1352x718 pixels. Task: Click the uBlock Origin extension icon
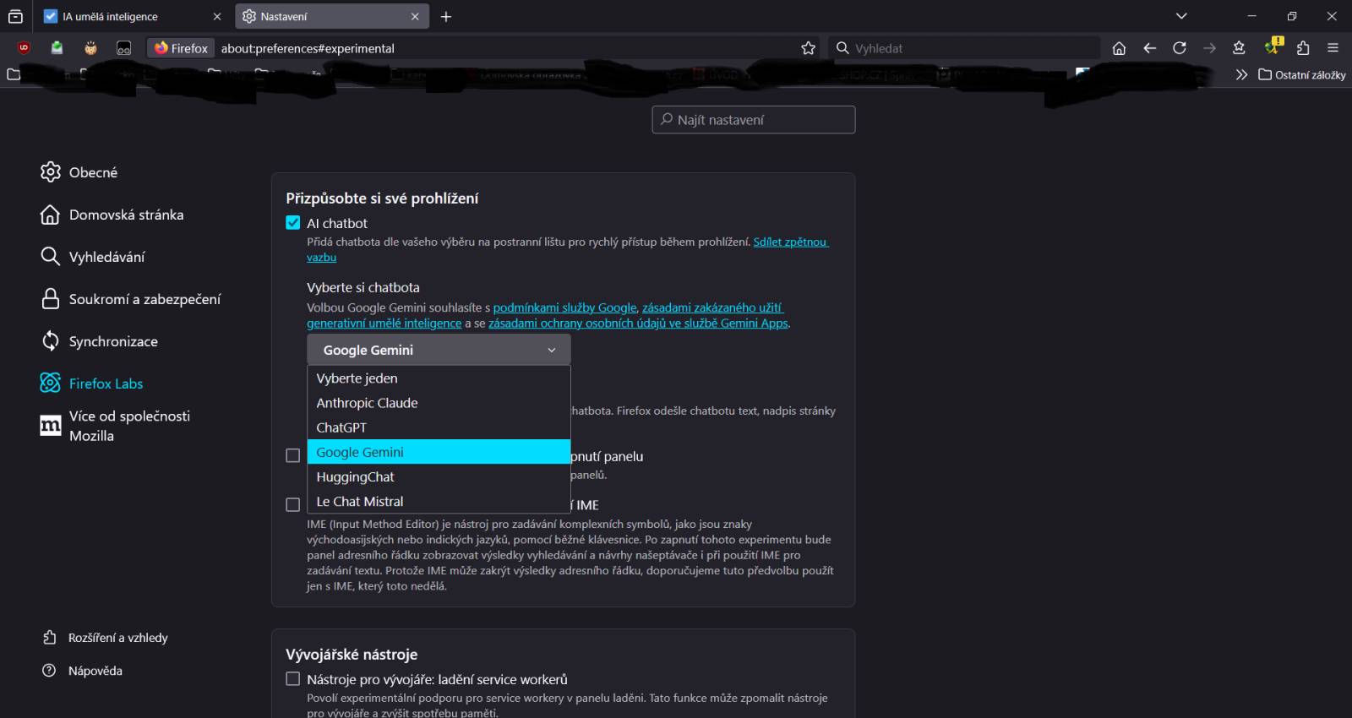24,48
